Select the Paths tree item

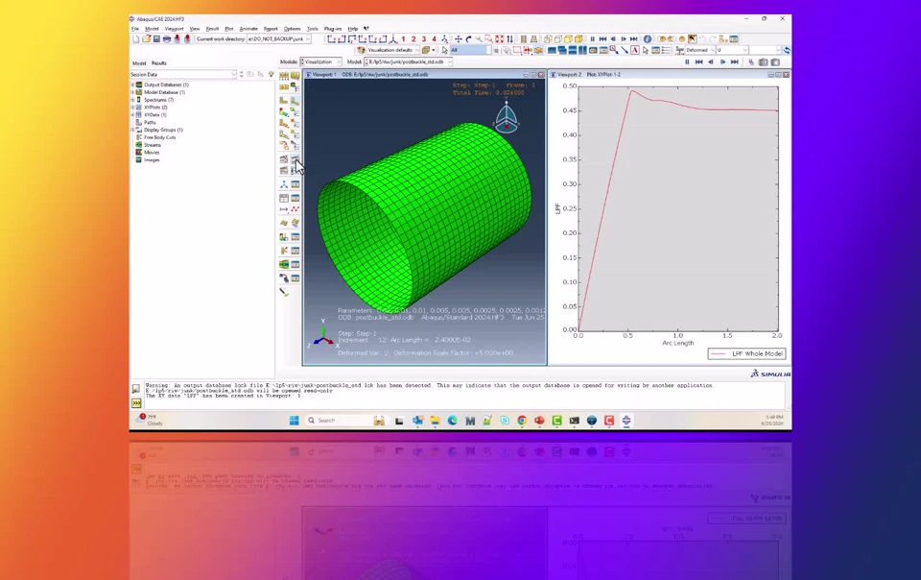point(151,122)
